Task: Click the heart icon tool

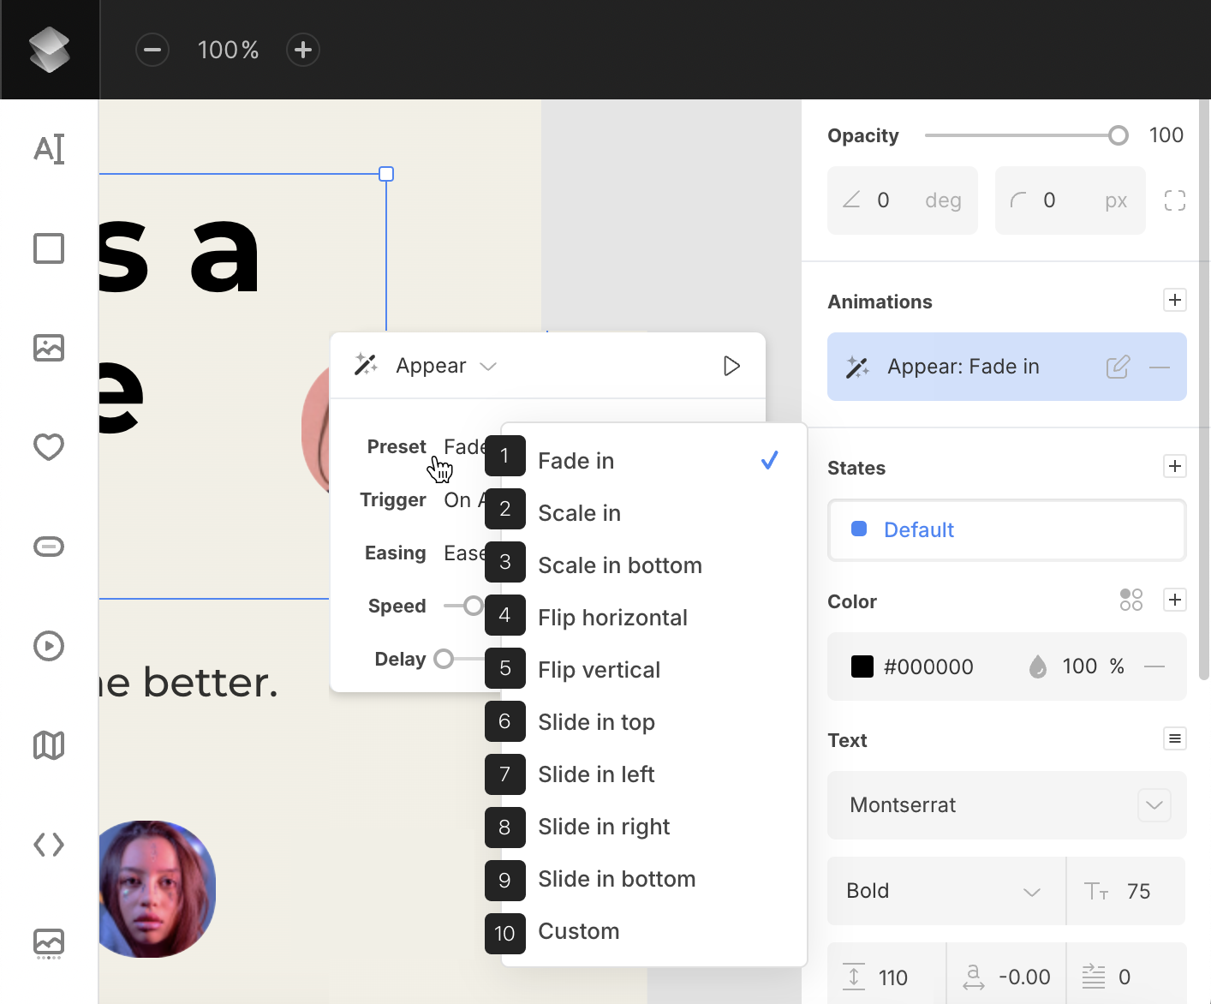Action: pyautogui.click(x=49, y=447)
